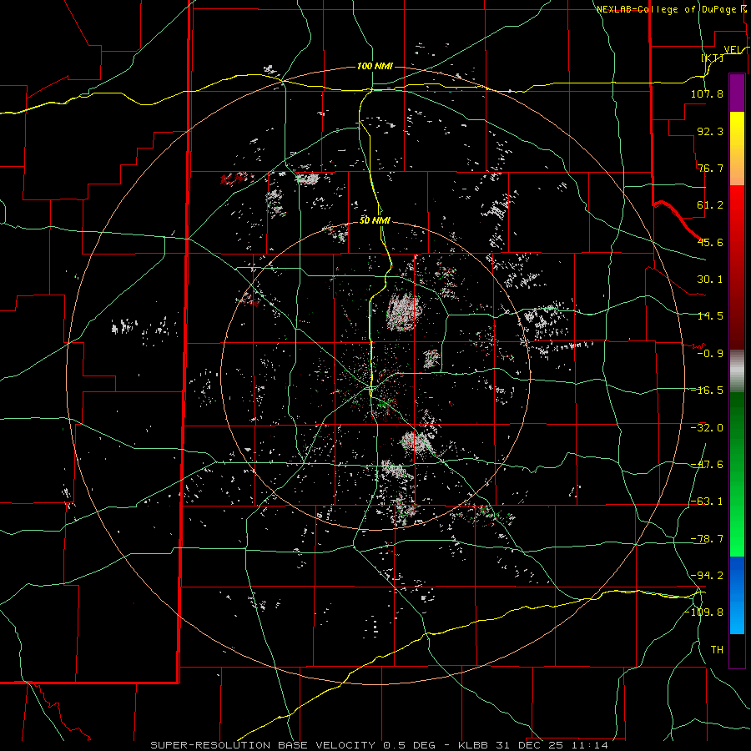Click the "100 NMI" range ring label
The image size is (751, 751).
(375, 66)
